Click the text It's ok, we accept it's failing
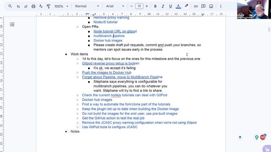 click(x=114, y=68)
